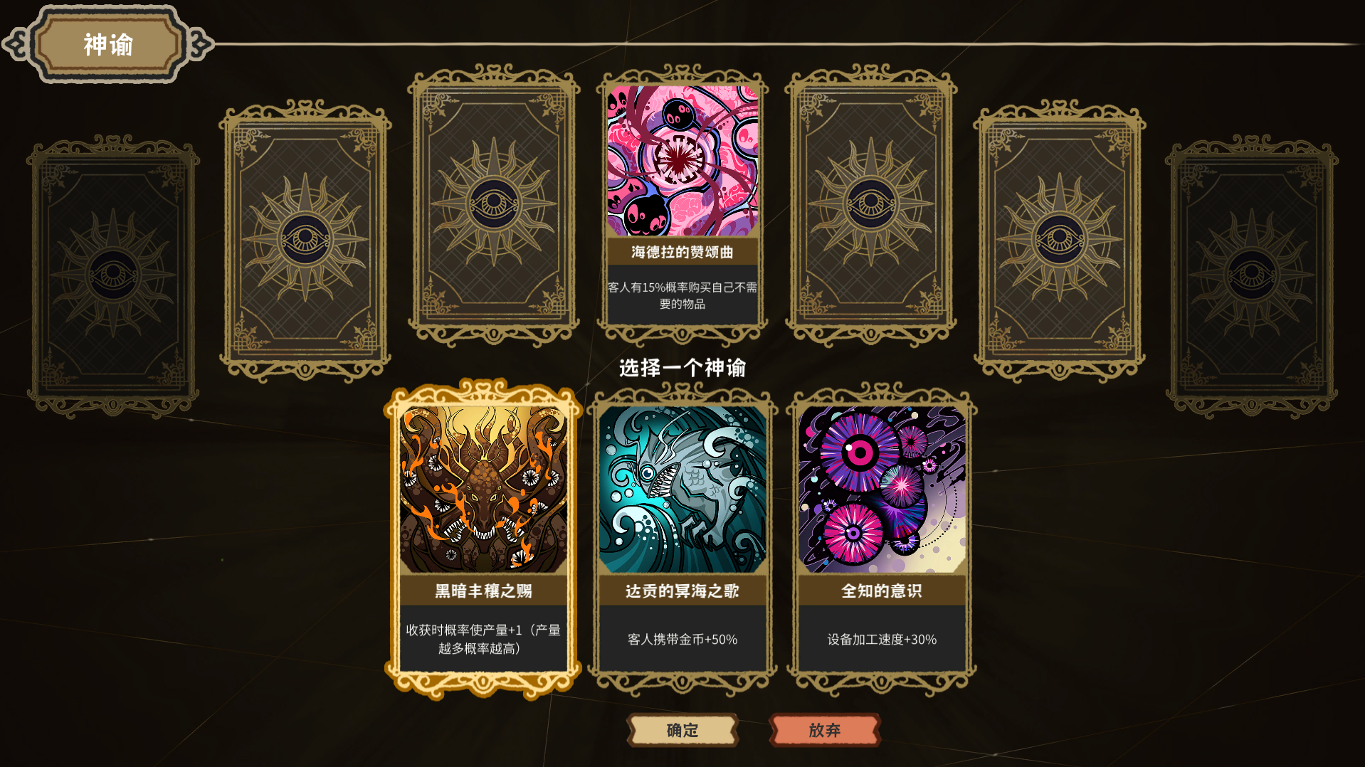Image resolution: width=1365 pixels, height=767 pixels.
Task: Click the revealed 海德拉的赞颂曲 card
Action: pos(682,205)
